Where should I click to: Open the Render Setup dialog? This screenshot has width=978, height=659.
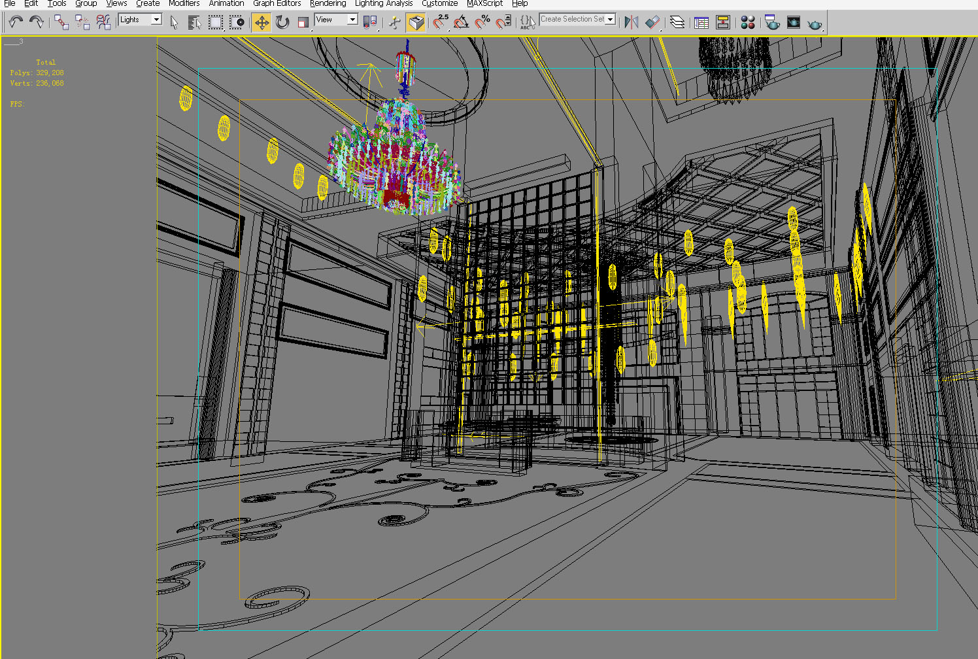(x=772, y=22)
